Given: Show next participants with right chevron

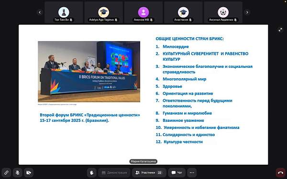Looking at the screenshot, I should pos(247,12).
